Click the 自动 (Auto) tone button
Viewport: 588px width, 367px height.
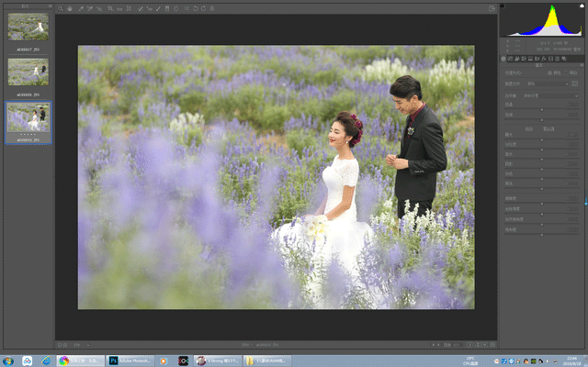(529, 128)
